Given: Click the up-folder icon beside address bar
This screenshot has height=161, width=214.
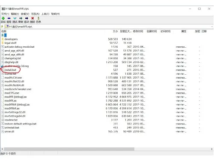Looking at the screenshot, I should point(2,27).
